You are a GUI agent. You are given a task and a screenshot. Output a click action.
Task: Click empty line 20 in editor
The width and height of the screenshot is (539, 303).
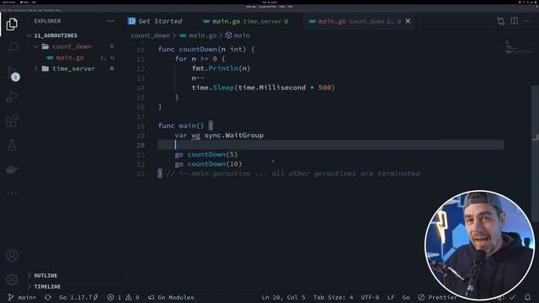(331, 145)
